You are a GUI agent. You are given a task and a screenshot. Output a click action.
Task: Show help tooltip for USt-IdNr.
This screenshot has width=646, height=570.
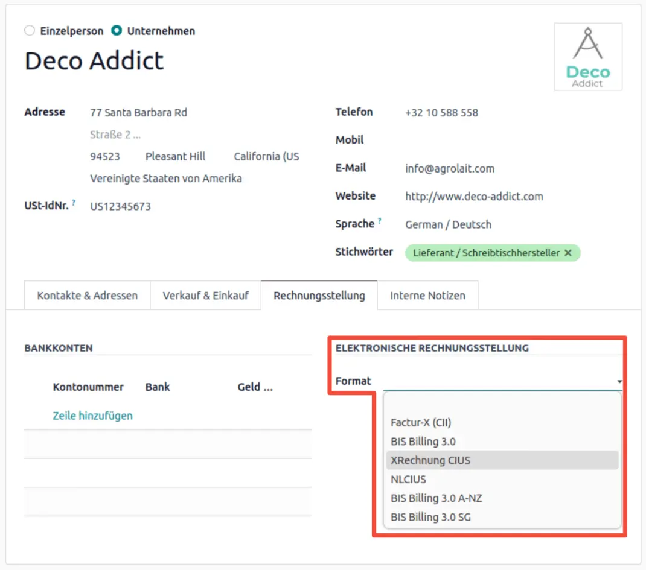pyautogui.click(x=74, y=202)
